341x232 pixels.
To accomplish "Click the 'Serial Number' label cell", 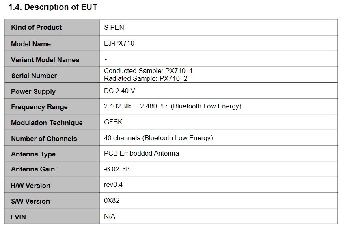I will [x=52, y=75].
